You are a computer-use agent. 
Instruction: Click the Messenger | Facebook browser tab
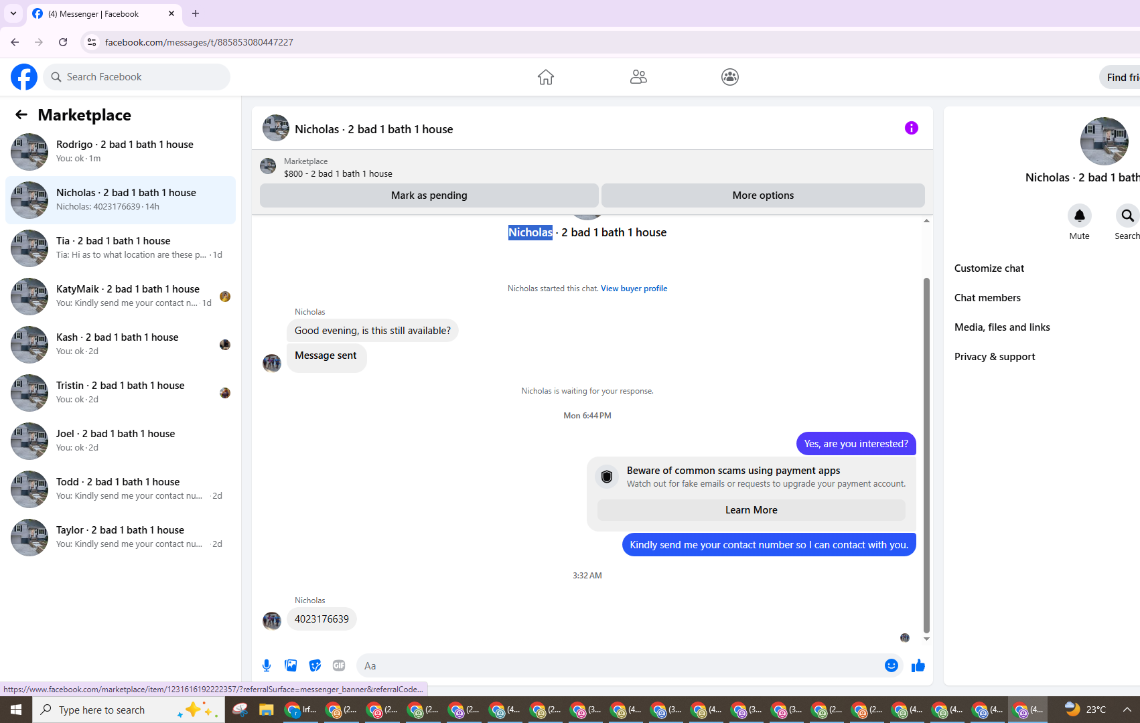coord(104,13)
